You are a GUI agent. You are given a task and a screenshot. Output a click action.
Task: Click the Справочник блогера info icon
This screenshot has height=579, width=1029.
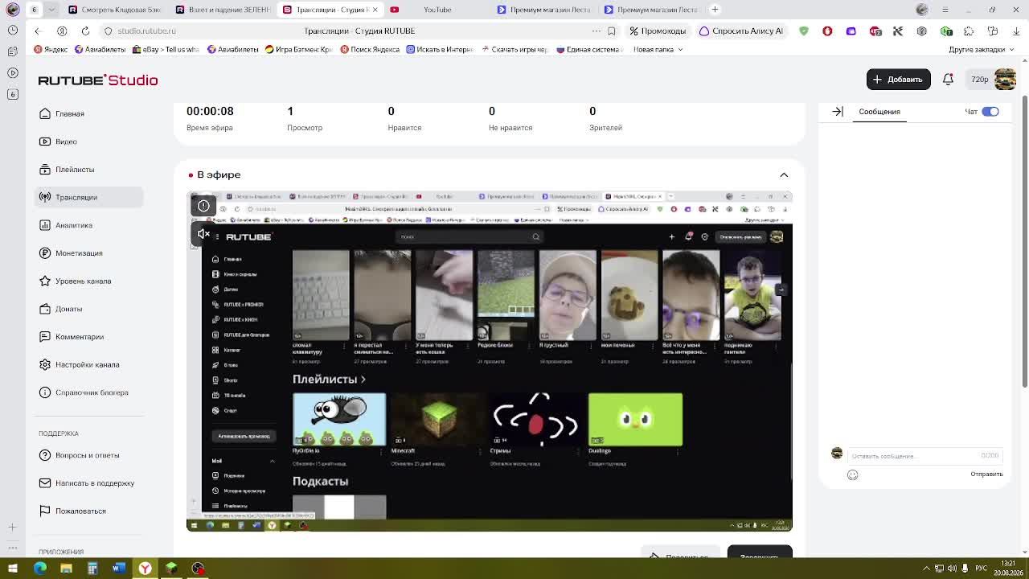[45, 392]
